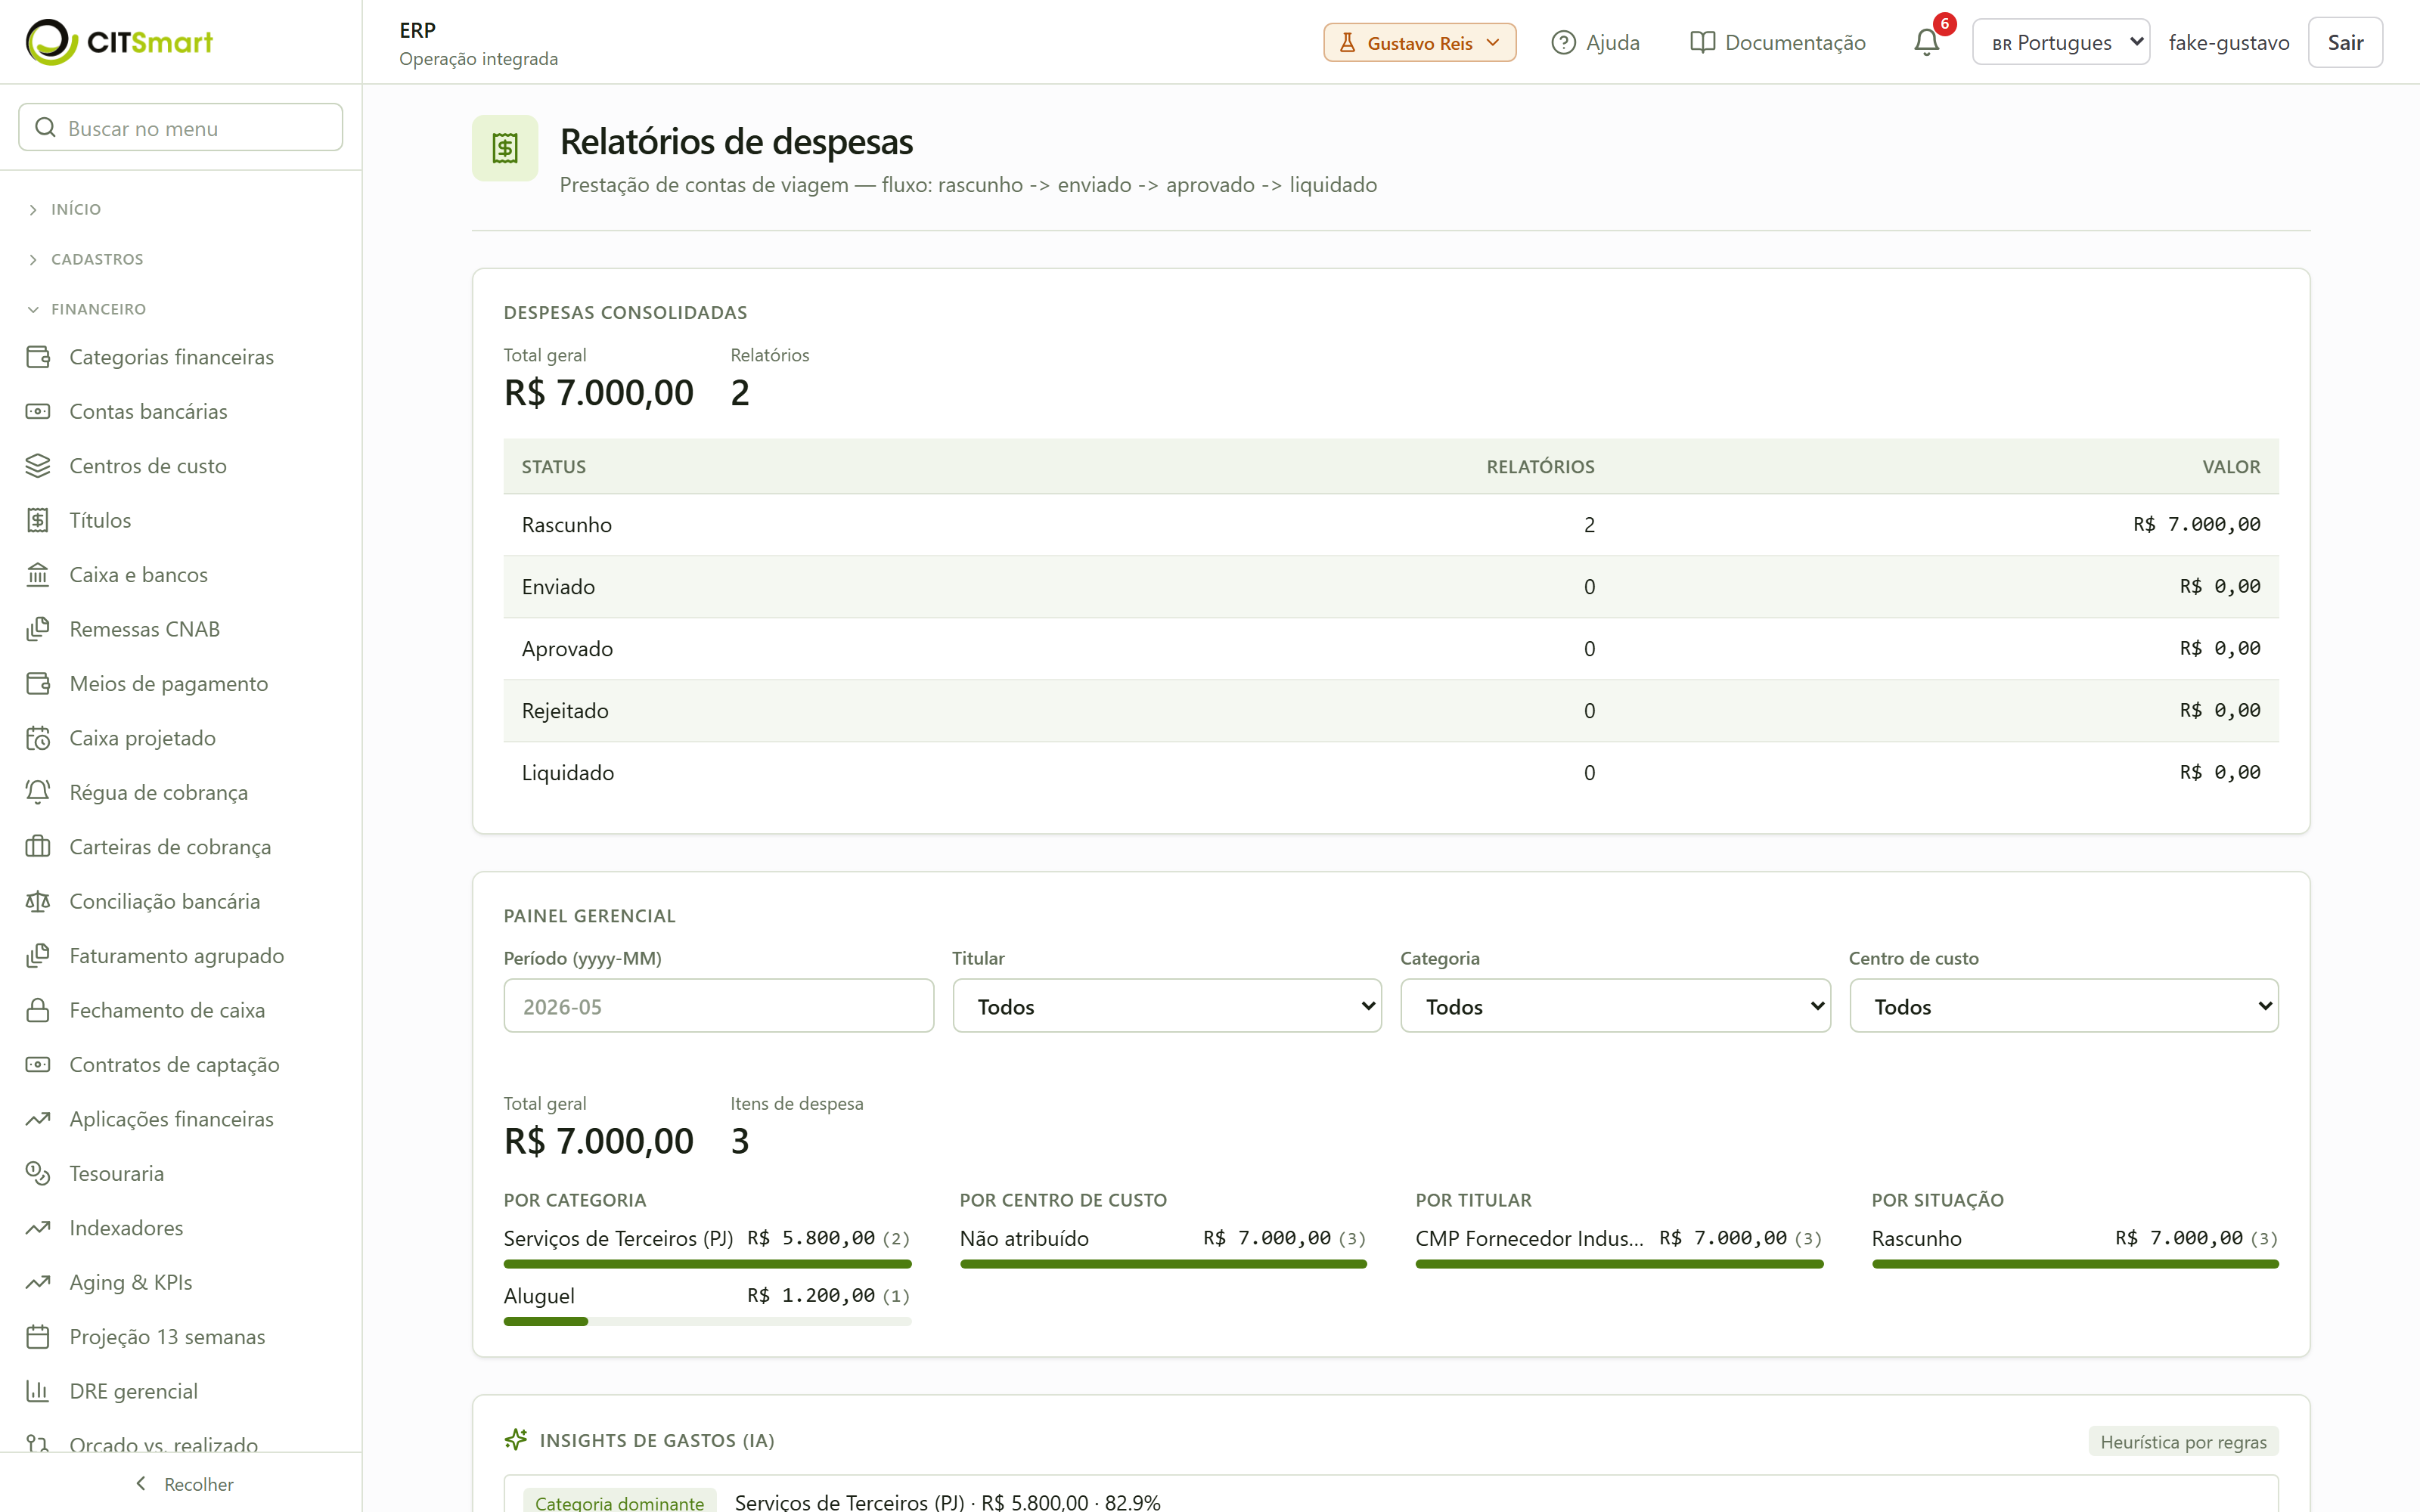Screen dimensions: 2420x1512
Task: Expand the CADASTROS menu section
Action: tap(97, 259)
